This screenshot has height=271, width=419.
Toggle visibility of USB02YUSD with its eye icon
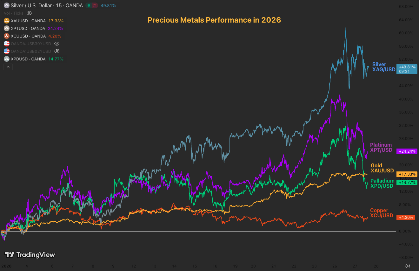pyautogui.click(x=57, y=51)
